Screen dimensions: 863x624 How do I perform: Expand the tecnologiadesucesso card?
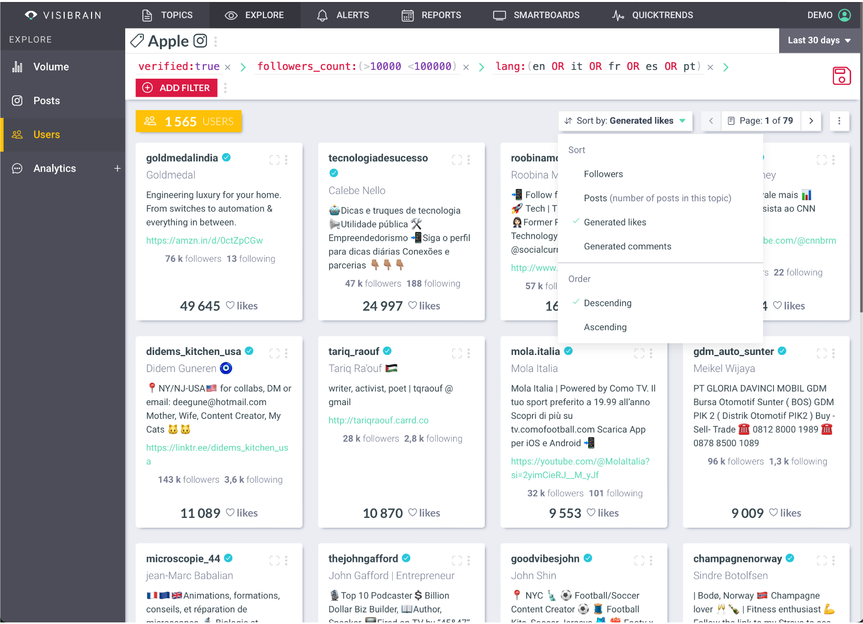[x=457, y=160]
